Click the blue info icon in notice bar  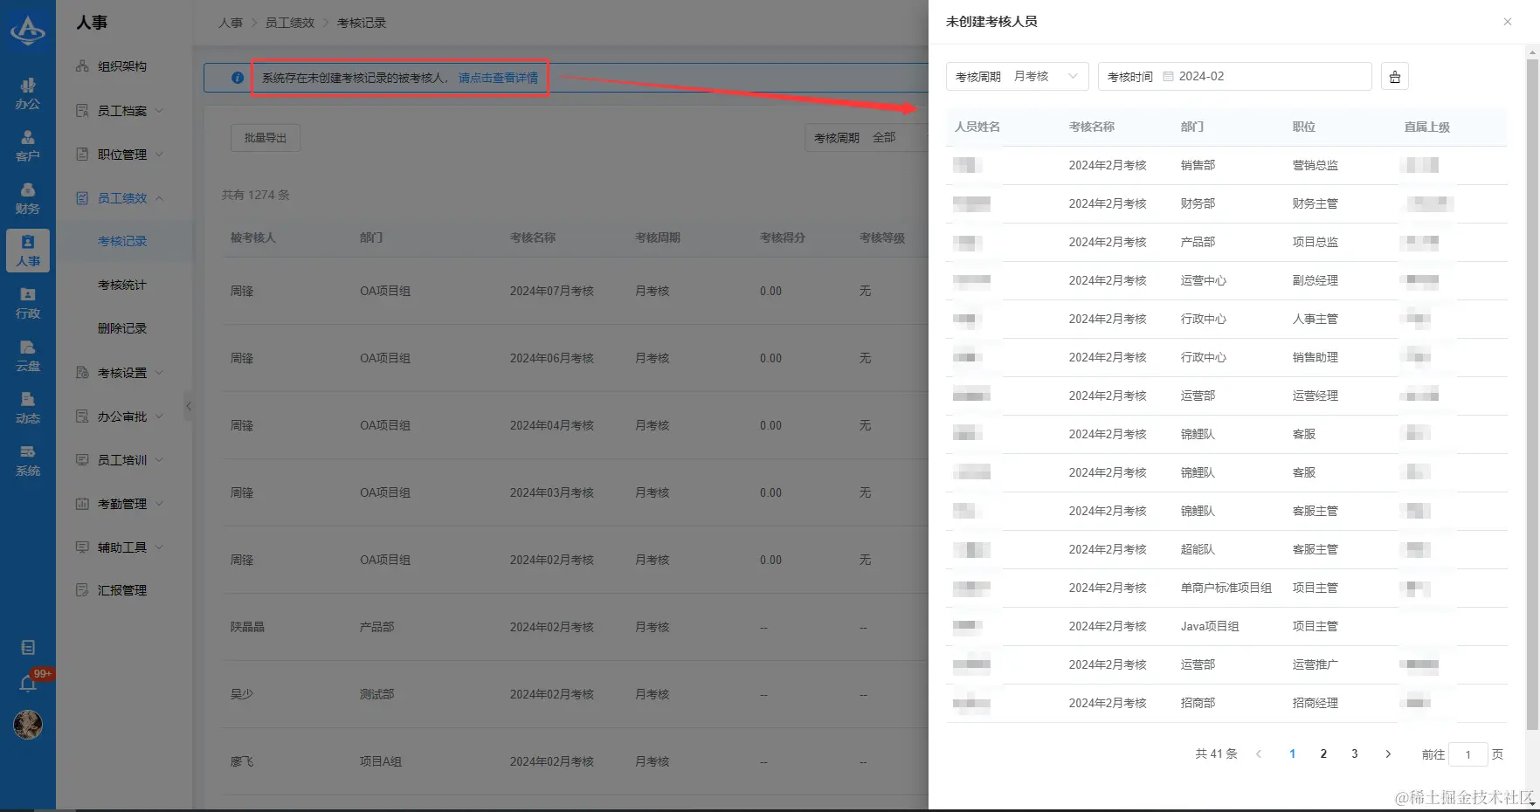238,78
